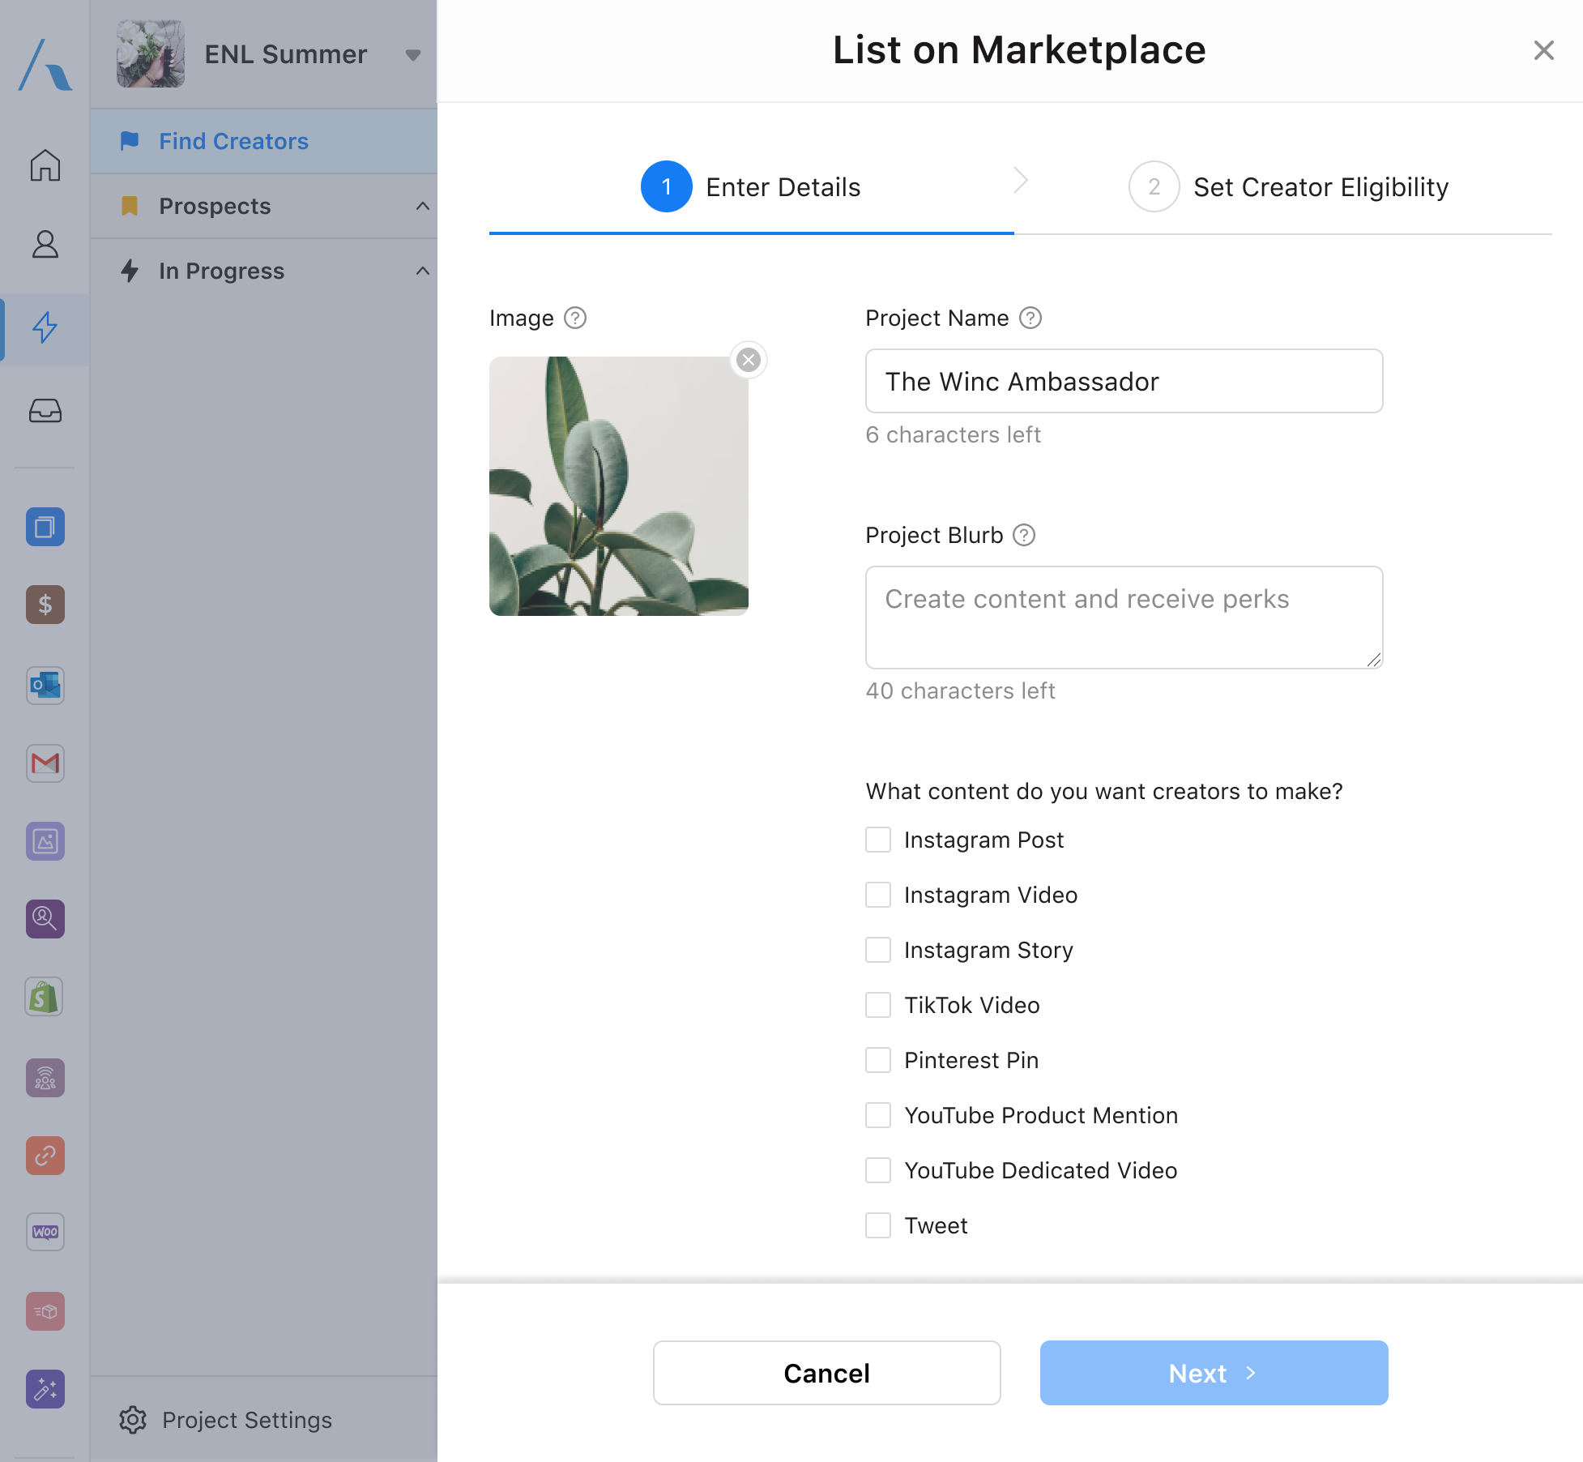Open the Gmail integration icon
1583x1462 pixels.
tap(45, 763)
